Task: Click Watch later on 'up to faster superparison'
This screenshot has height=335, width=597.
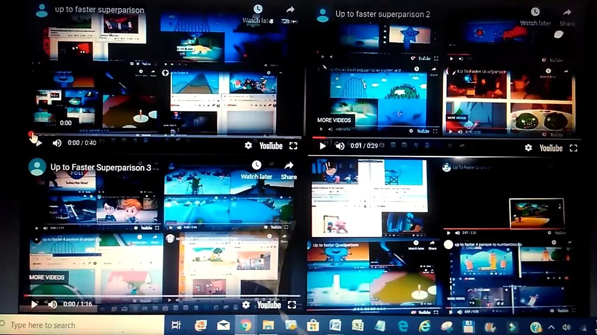Action: [257, 14]
